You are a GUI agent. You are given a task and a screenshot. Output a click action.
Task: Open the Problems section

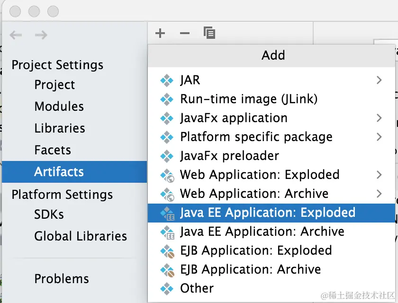tap(74, 279)
